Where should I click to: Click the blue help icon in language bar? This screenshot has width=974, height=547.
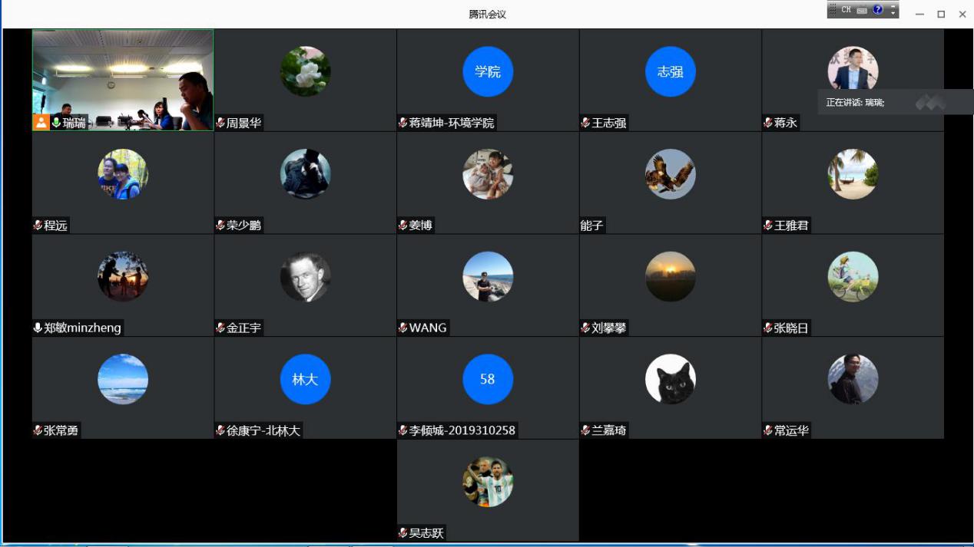point(878,10)
